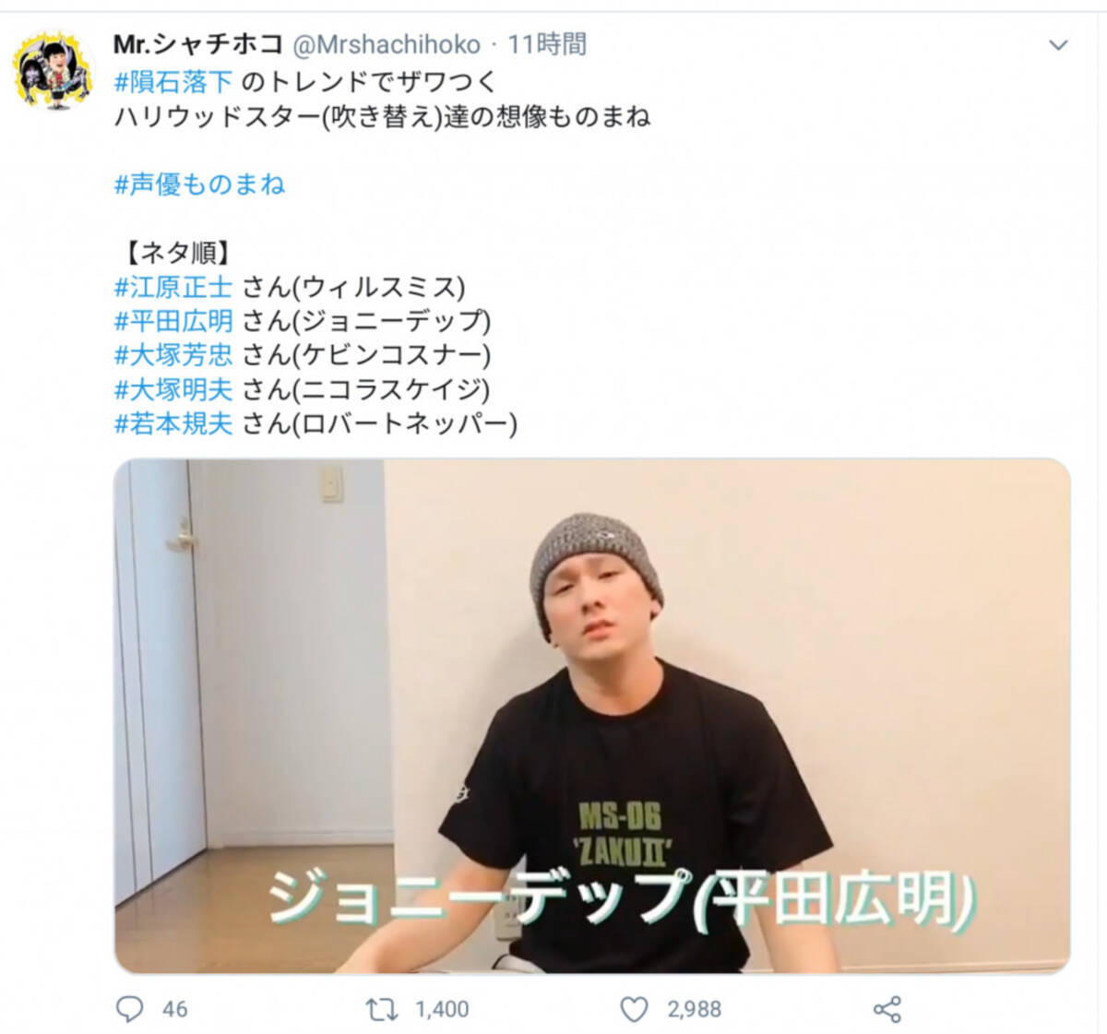Follow the #江原正士 hashtag link
Image resolution: width=1107 pixels, height=1034 pixels.
[173, 287]
